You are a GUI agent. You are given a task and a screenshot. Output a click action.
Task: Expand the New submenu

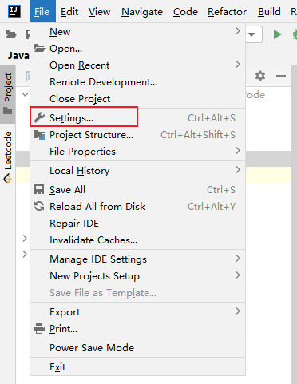(137, 32)
